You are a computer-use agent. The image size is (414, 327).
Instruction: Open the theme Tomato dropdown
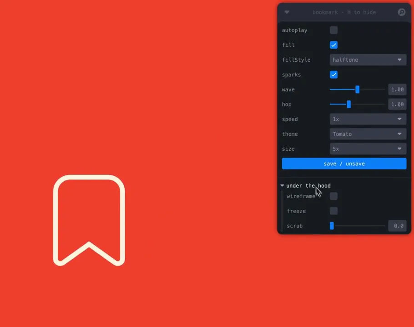368,134
